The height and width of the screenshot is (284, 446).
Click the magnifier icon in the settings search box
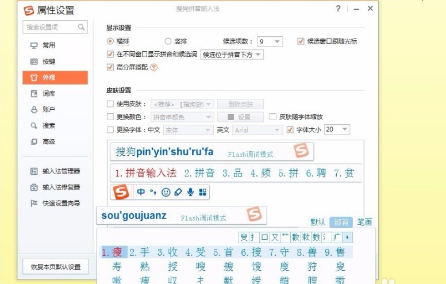(81, 27)
